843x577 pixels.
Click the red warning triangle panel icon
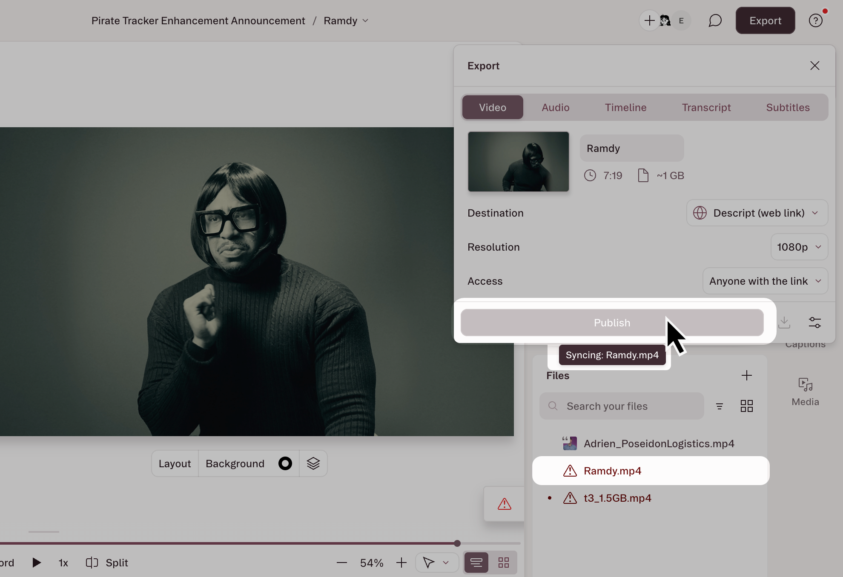pyautogui.click(x=505, y=504)
